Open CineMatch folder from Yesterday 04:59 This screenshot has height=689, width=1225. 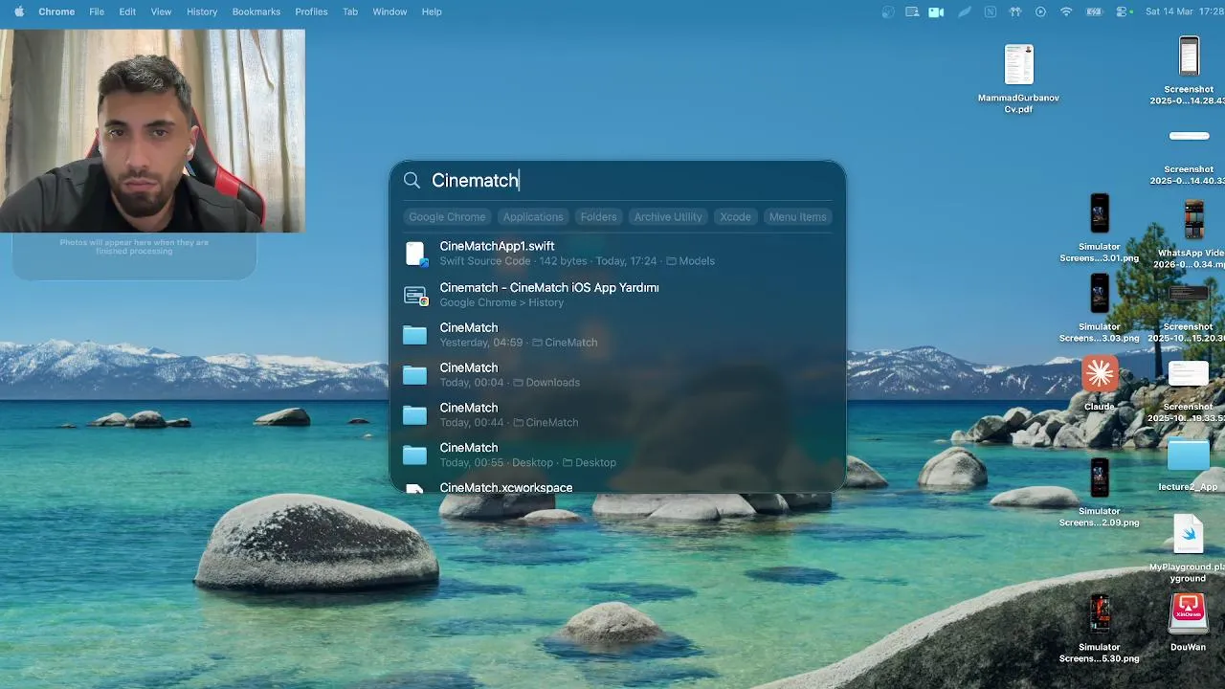coord(617,334)
